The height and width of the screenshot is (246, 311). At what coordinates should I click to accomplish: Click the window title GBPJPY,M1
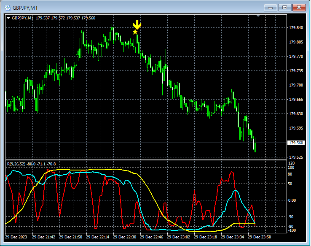pos(25,8)
